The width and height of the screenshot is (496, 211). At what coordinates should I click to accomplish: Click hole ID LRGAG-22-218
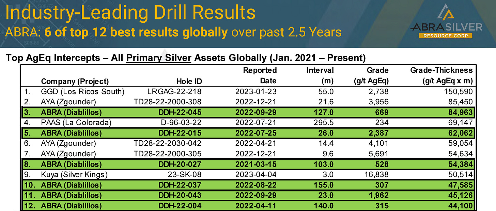pyautogui.click(x=174, y=92)
